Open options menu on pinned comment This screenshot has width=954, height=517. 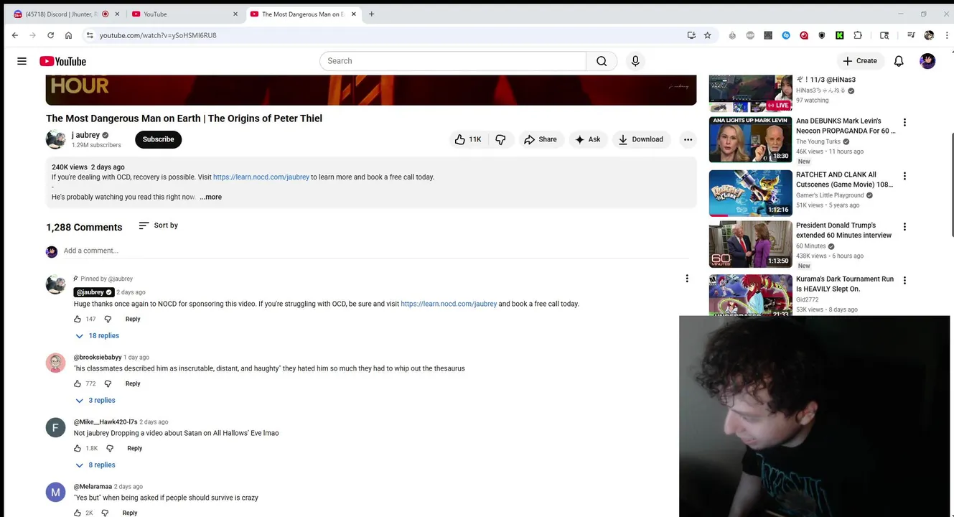pyautogui.click(x=687, y=279)
